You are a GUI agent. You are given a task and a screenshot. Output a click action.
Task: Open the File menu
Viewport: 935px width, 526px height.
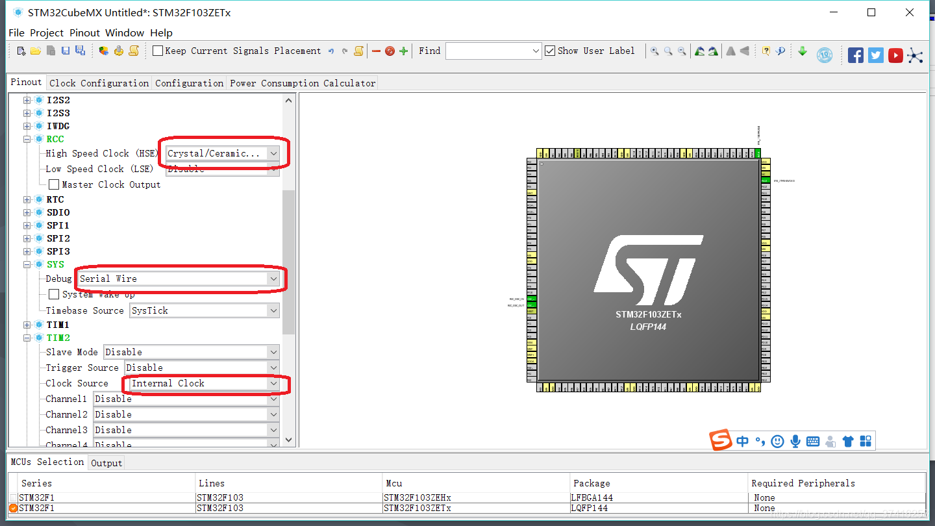(16, 32)
